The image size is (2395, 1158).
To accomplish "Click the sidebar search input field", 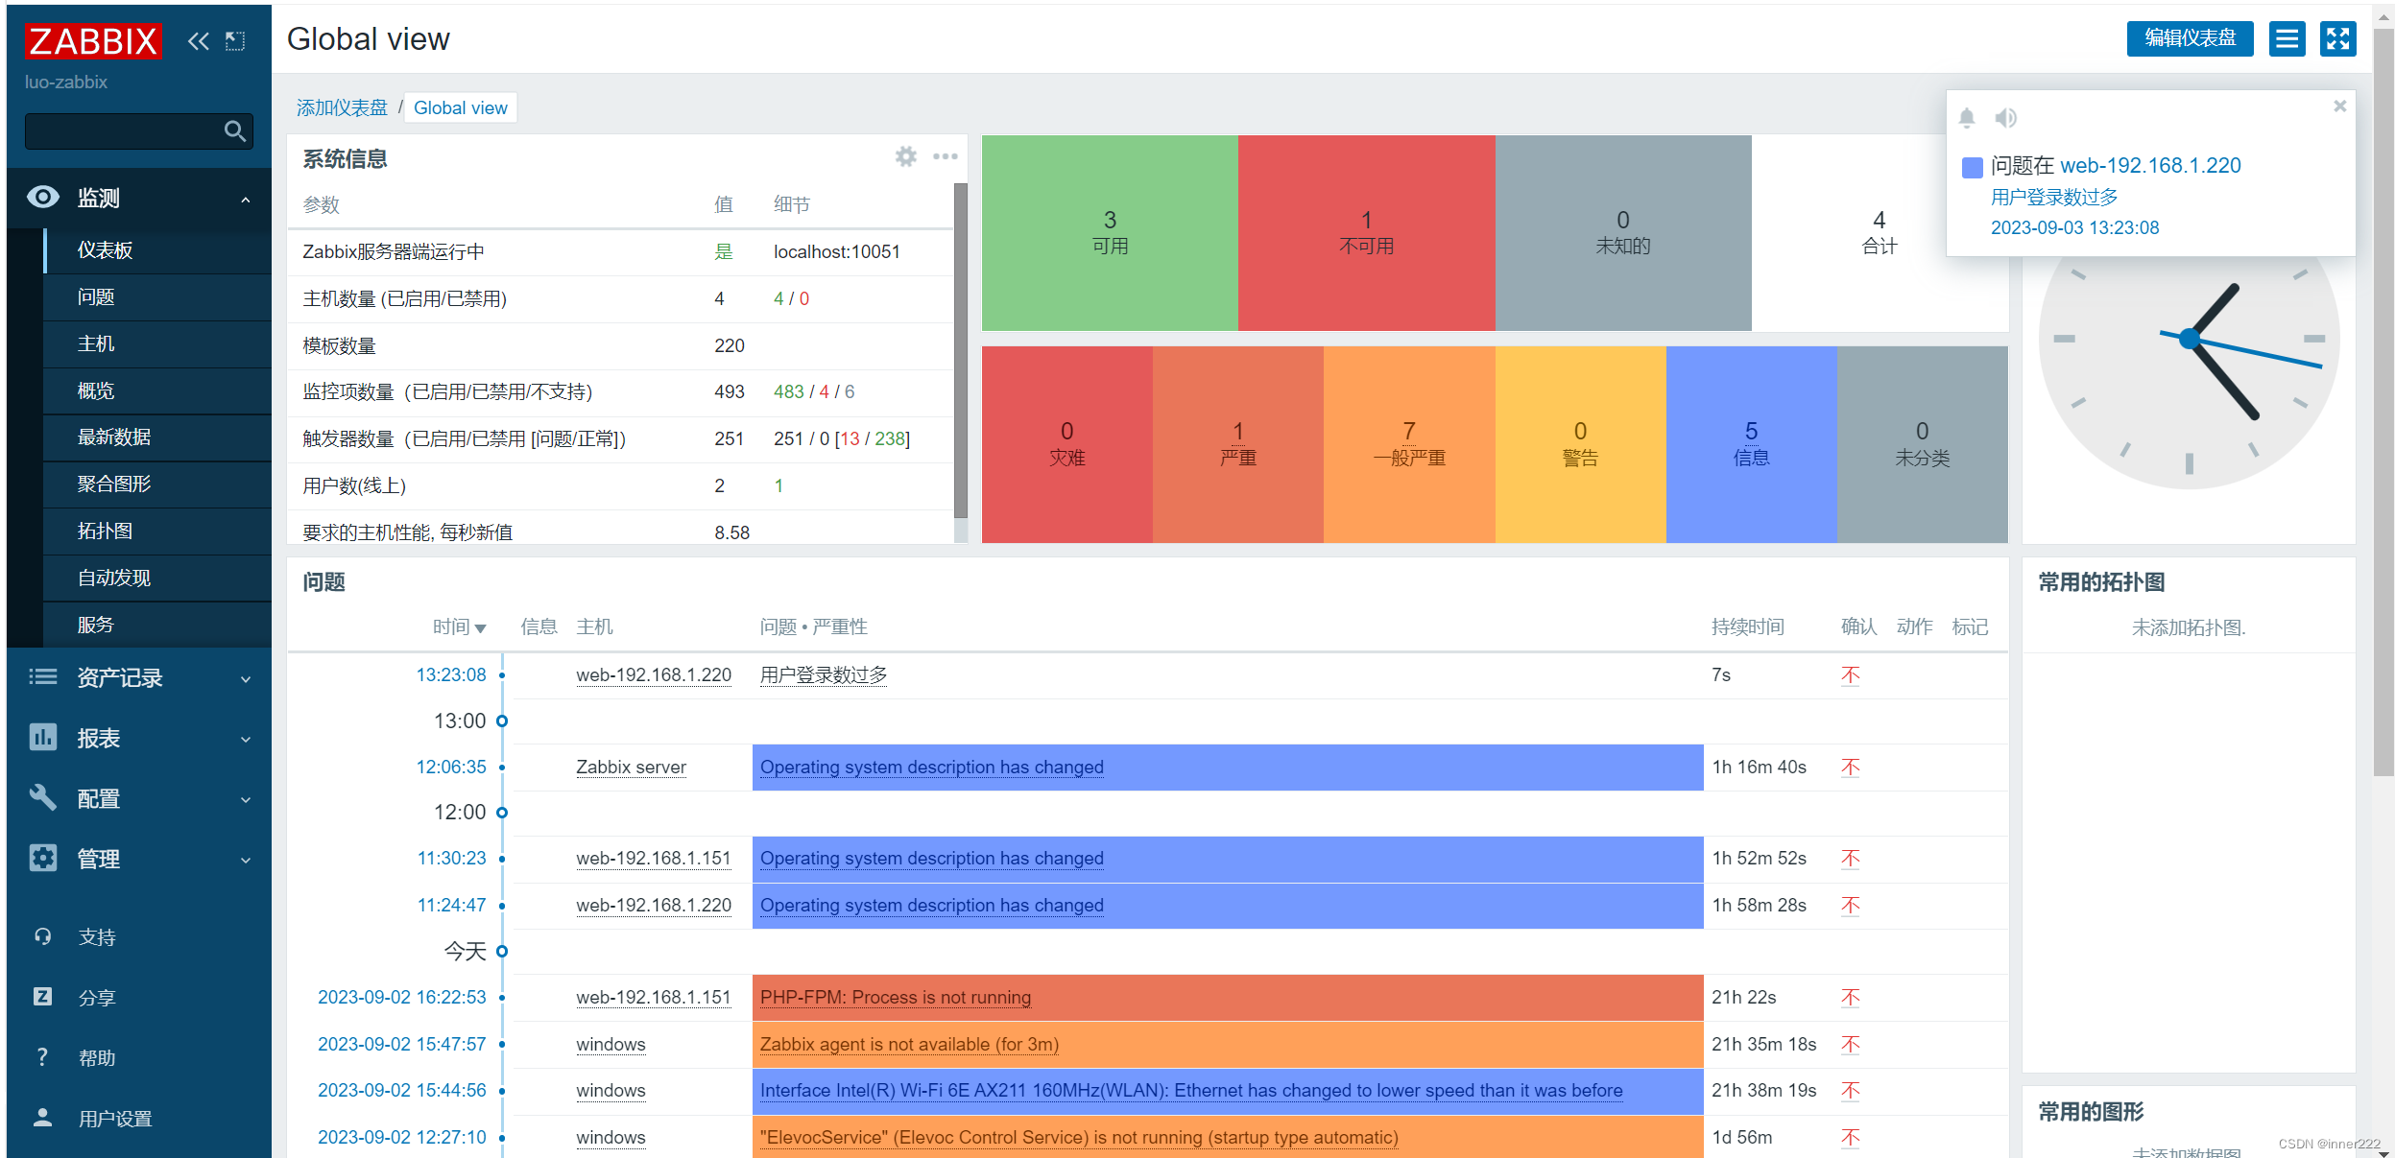I will click(x=125, y=130).
